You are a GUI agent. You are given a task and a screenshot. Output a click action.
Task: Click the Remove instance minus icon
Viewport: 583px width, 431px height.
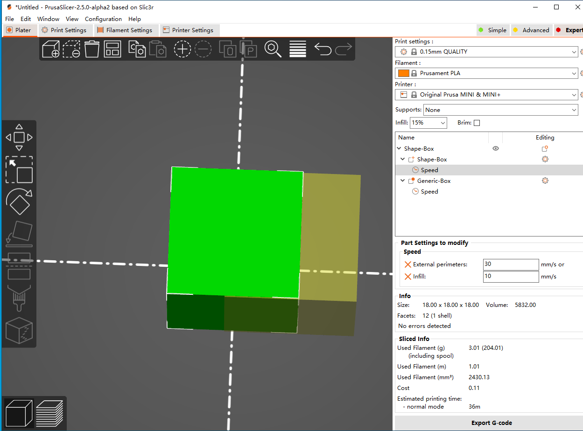pos(203,49)
